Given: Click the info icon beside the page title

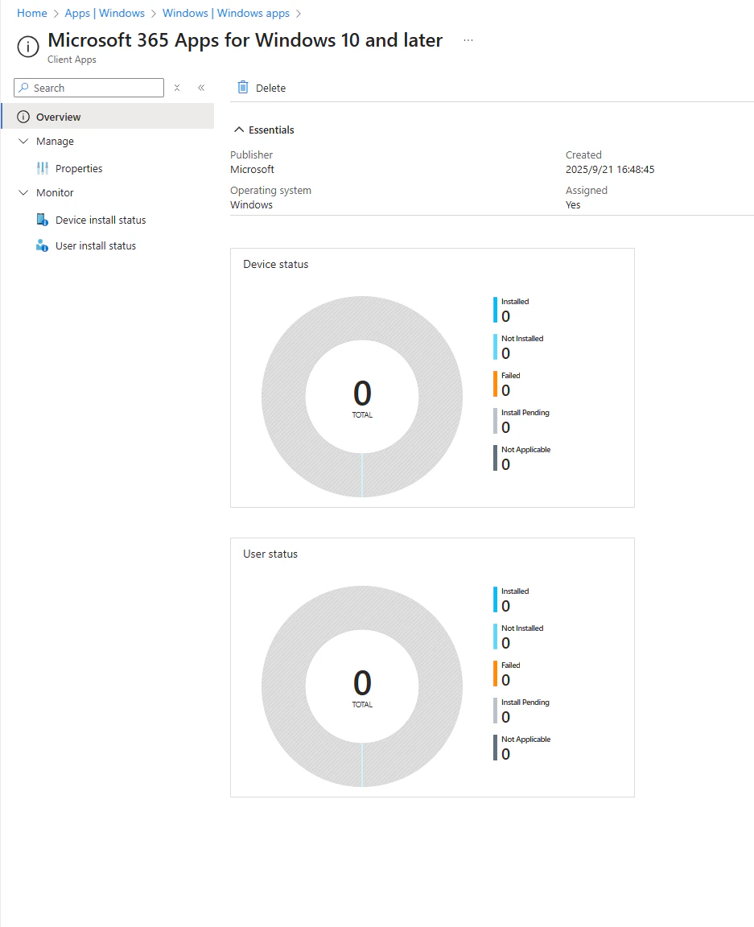Looking at the screenshot, I should [28, 47].
